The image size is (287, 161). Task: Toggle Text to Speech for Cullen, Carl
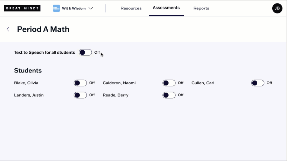click(x=258, y=83)
